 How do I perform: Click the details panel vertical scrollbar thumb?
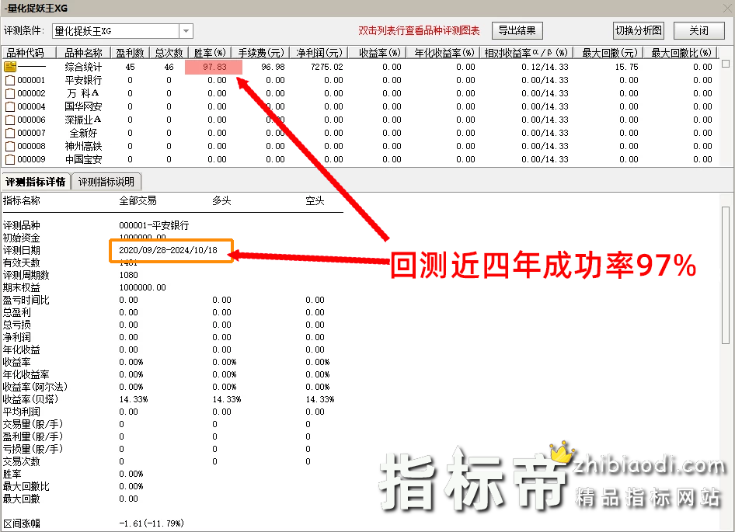pyautogui.click(x=726, y=275)
